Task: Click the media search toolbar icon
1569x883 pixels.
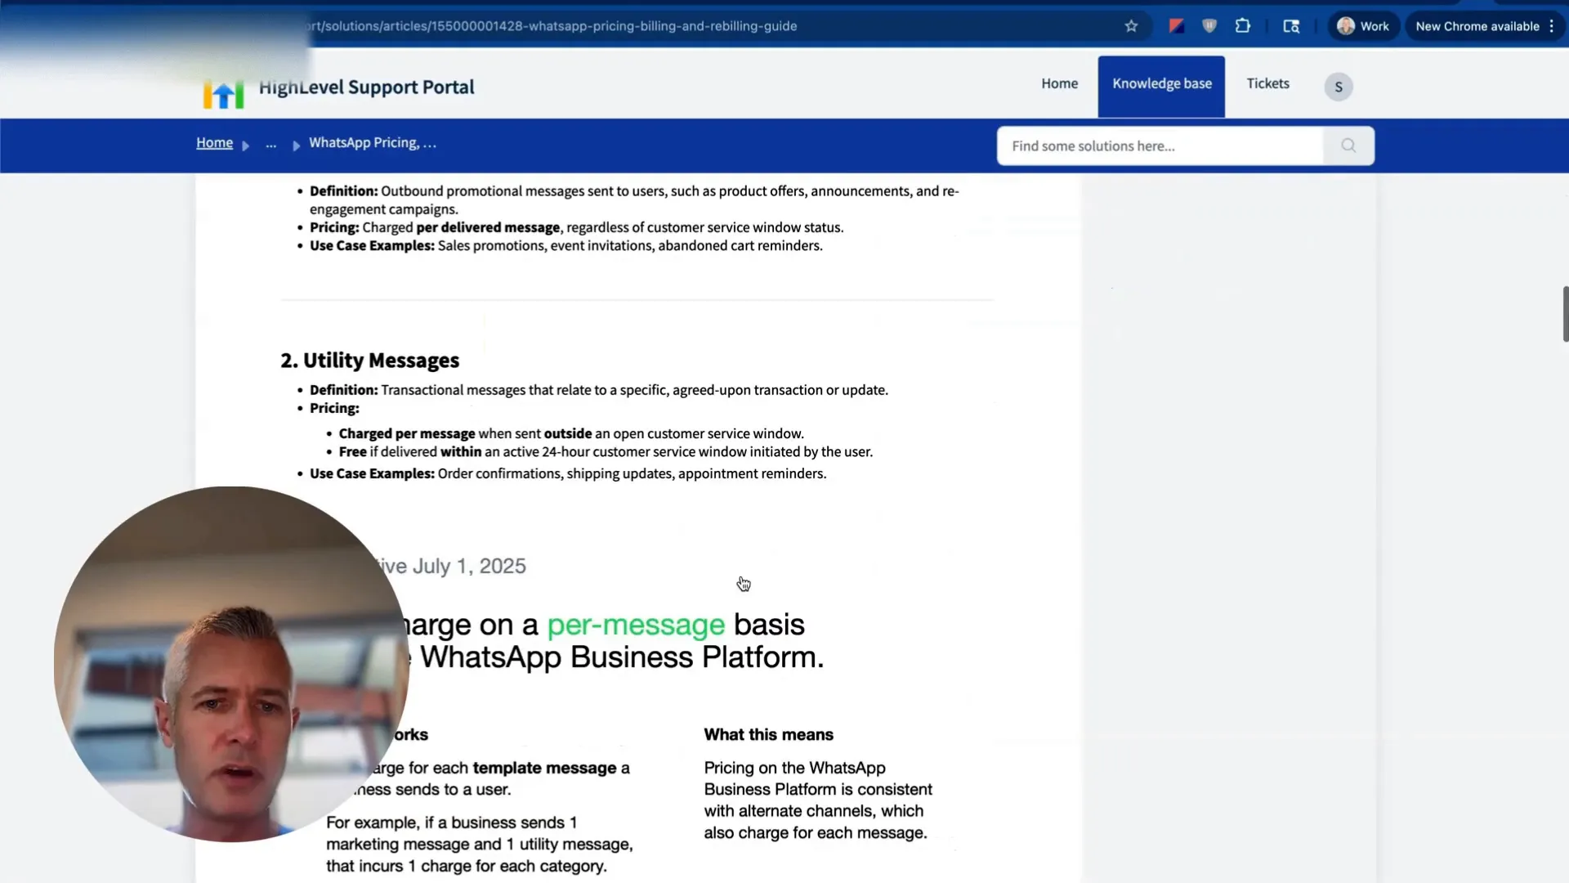Action: [1291, 26]
